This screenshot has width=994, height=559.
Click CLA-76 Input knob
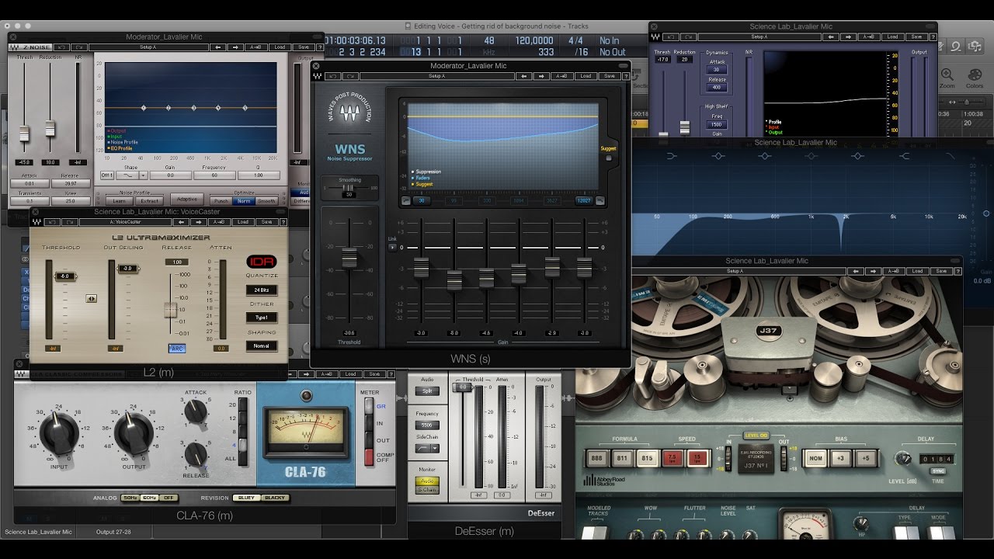[x=61, y=432]
